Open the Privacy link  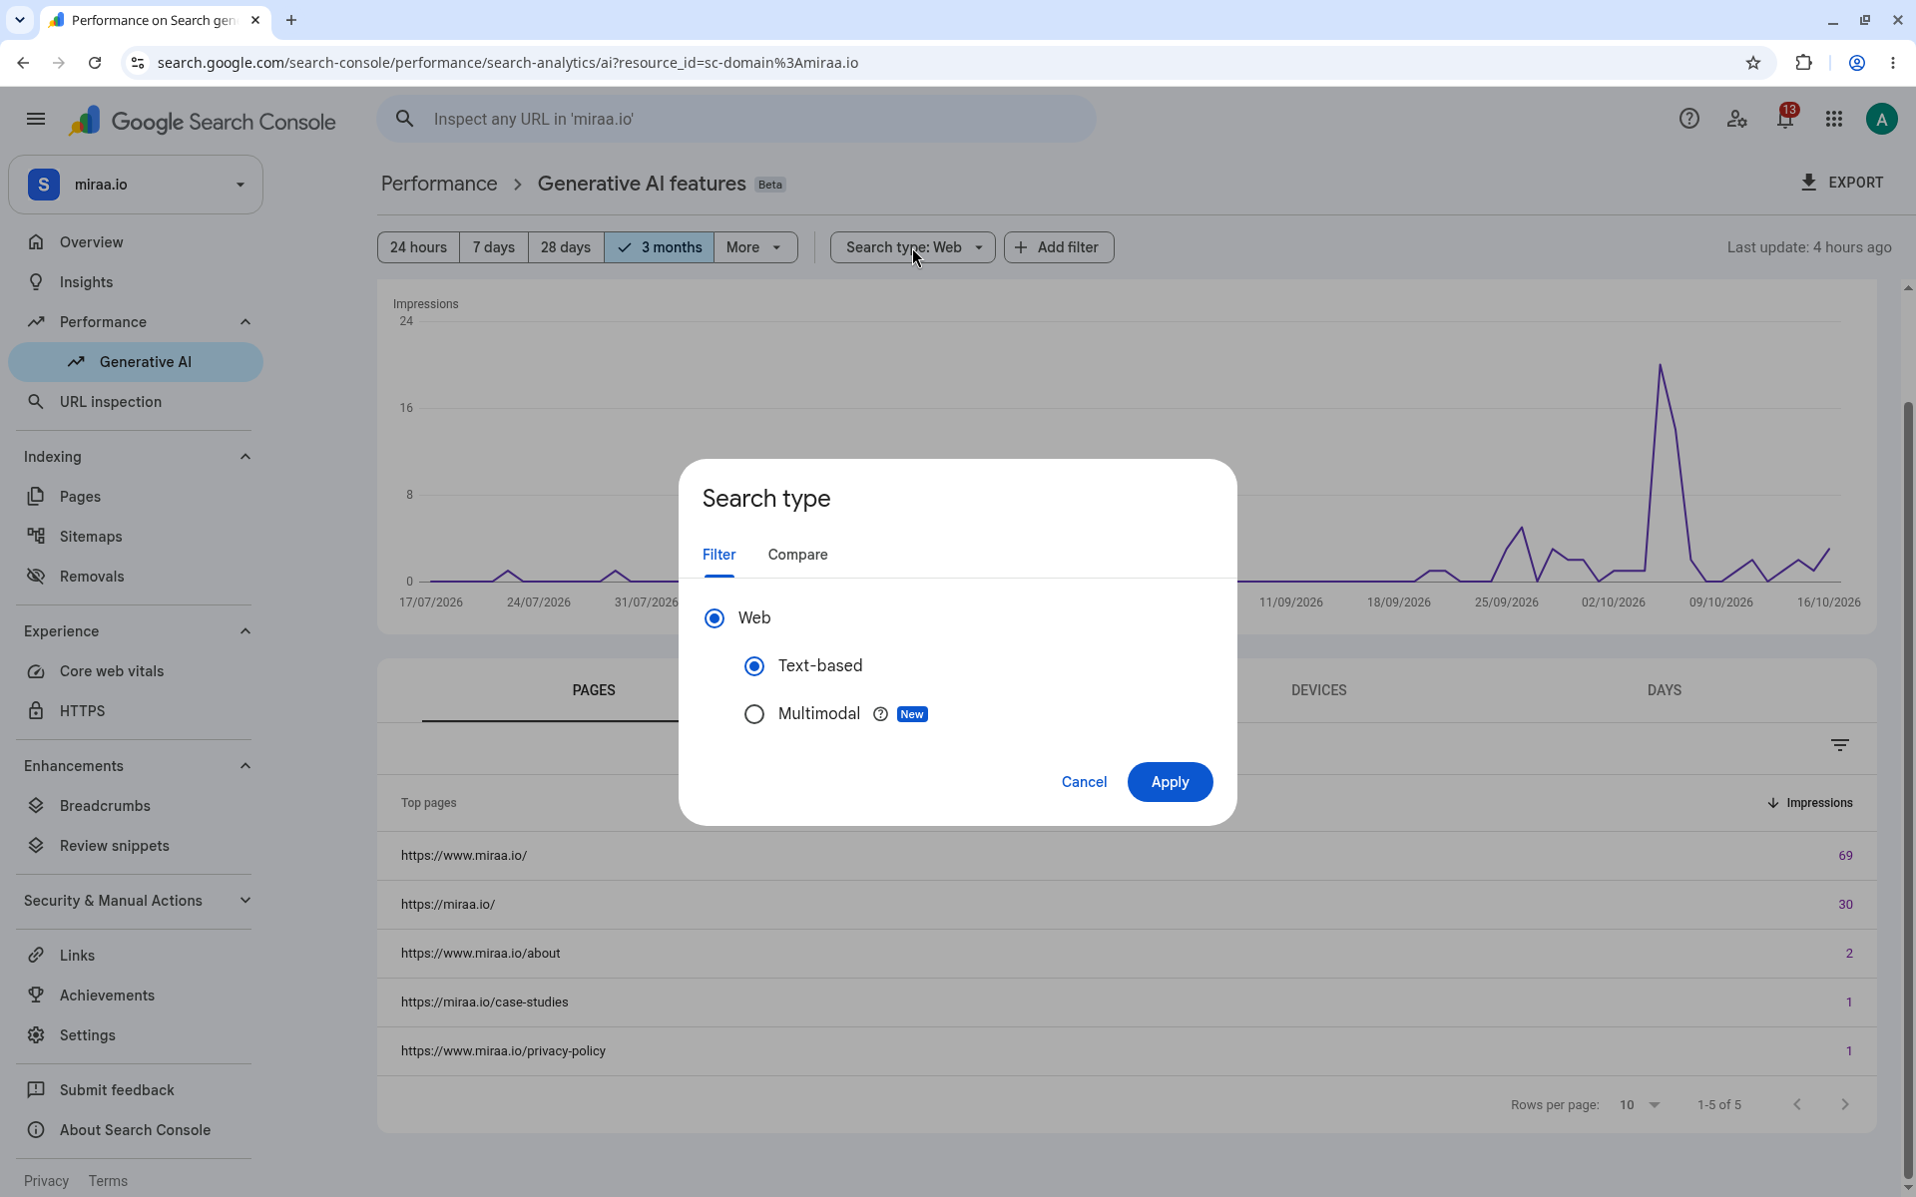46,1181
